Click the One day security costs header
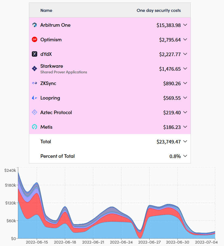Image resolution: width=224 pixels, height=246 pixels. click(159, 10)
